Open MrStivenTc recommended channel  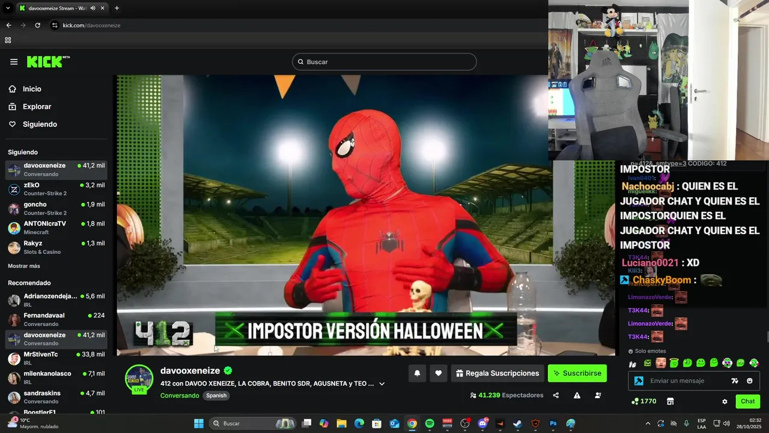click(x=56, y=358)
